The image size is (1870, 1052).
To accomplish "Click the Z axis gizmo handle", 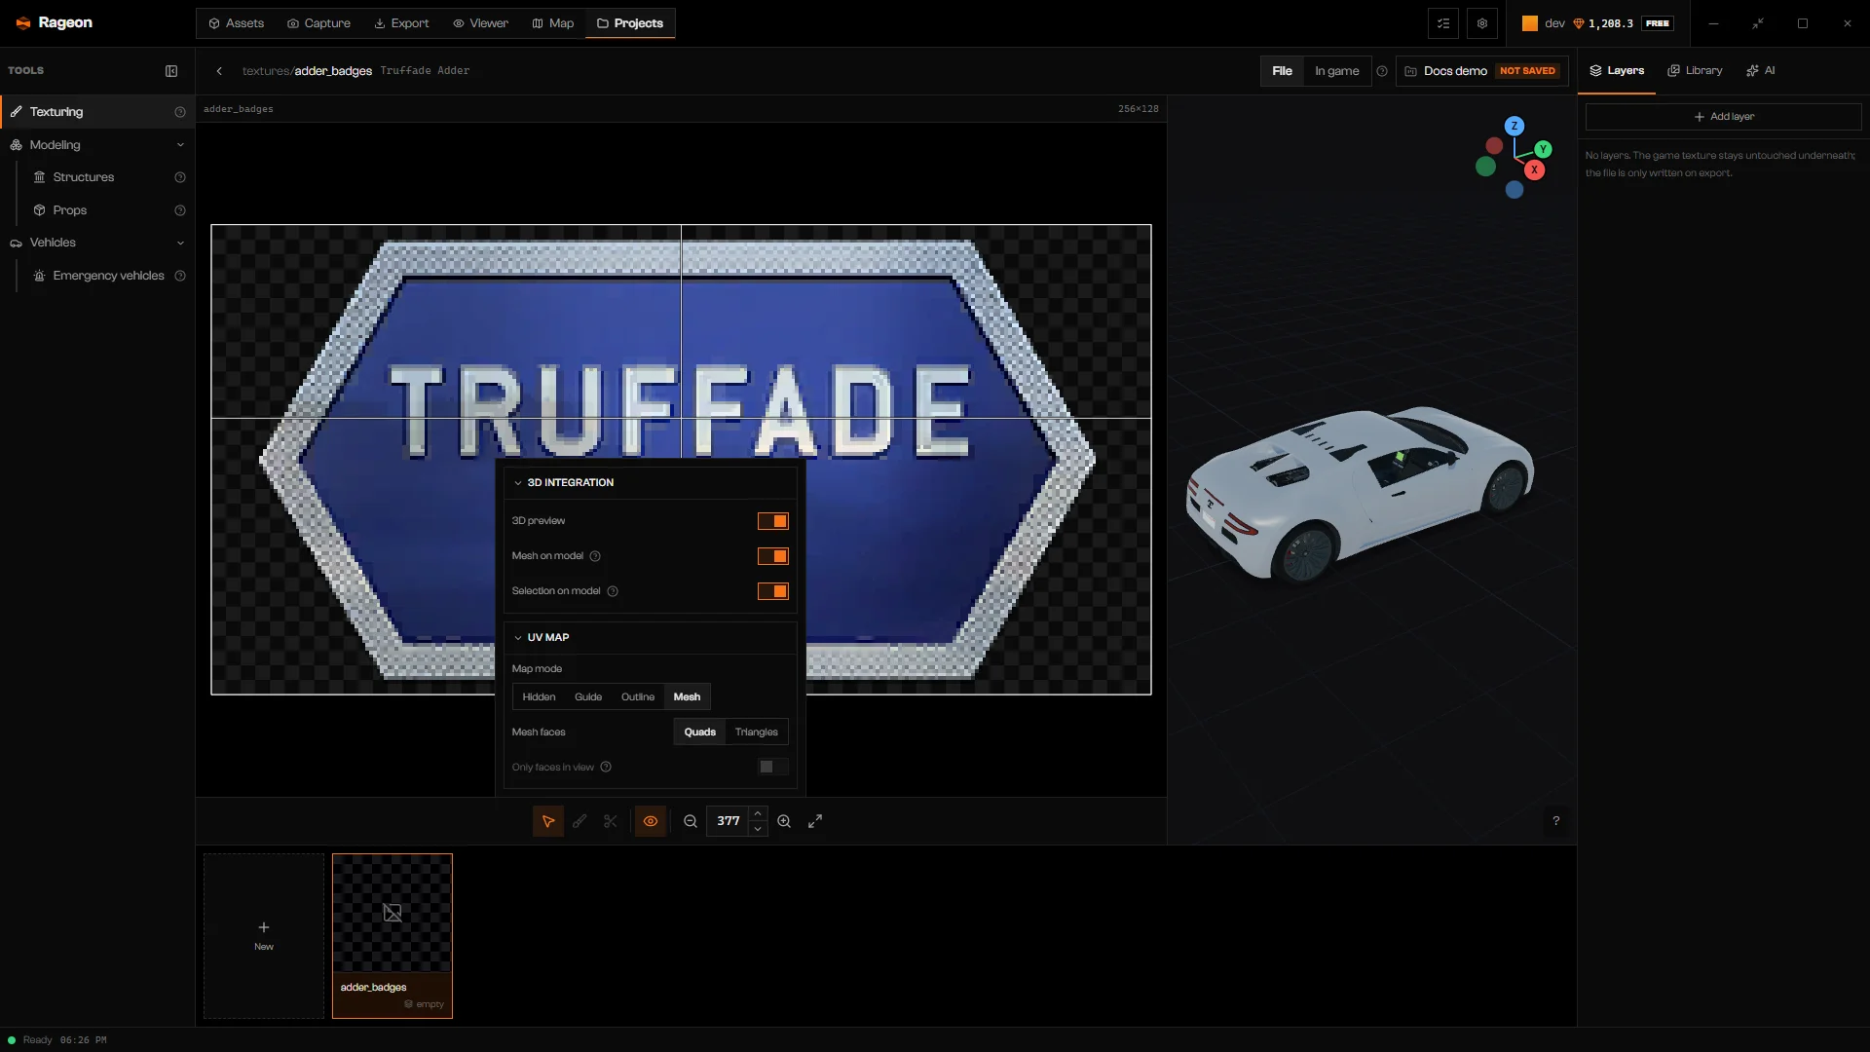I will [x=1515, y=126].
